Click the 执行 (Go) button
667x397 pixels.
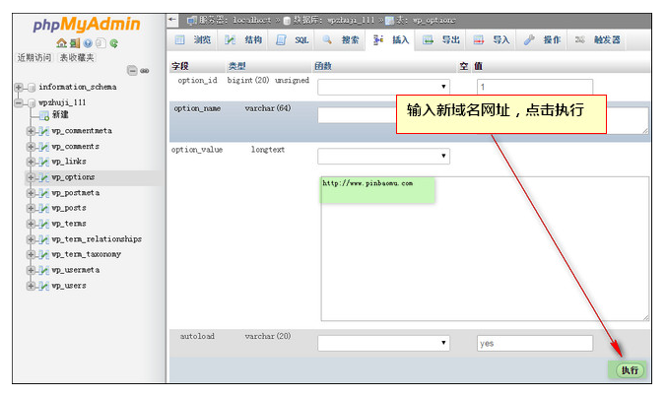tap(629, 370)
